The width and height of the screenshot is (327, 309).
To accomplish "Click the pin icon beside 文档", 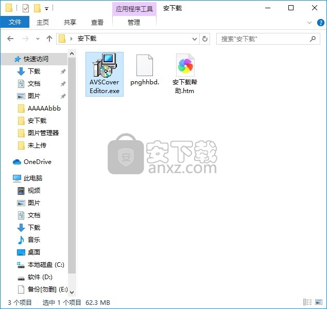I will pos(63,84).
